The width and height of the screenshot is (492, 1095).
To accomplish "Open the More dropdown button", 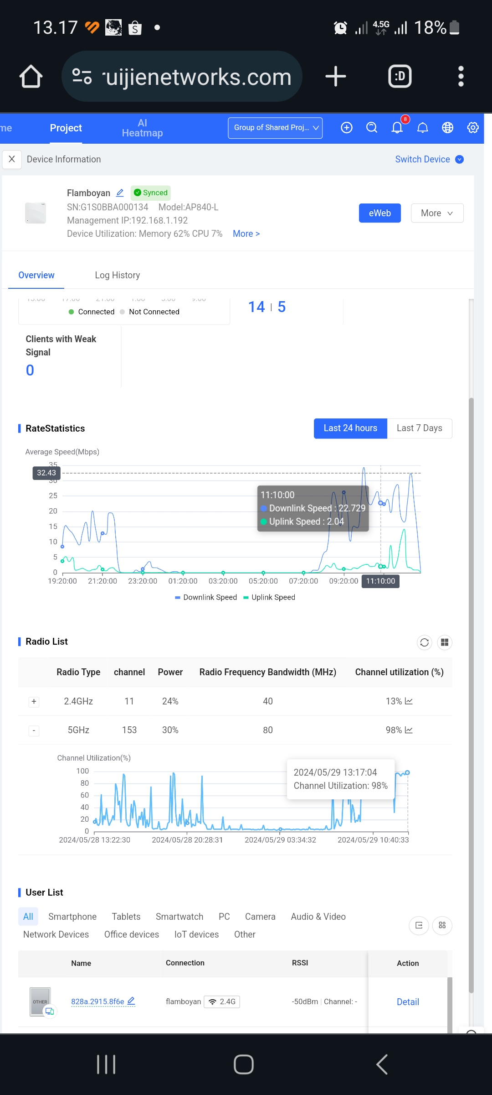I will pyautogui.click(x=437, y=213).
